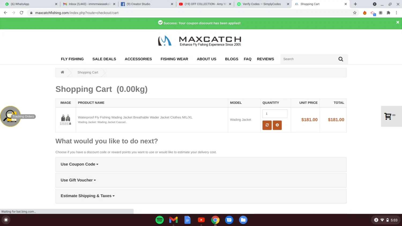
Task: Open the Messages app on the shelf
Action: pyautogui.click(x=229, y=220)
